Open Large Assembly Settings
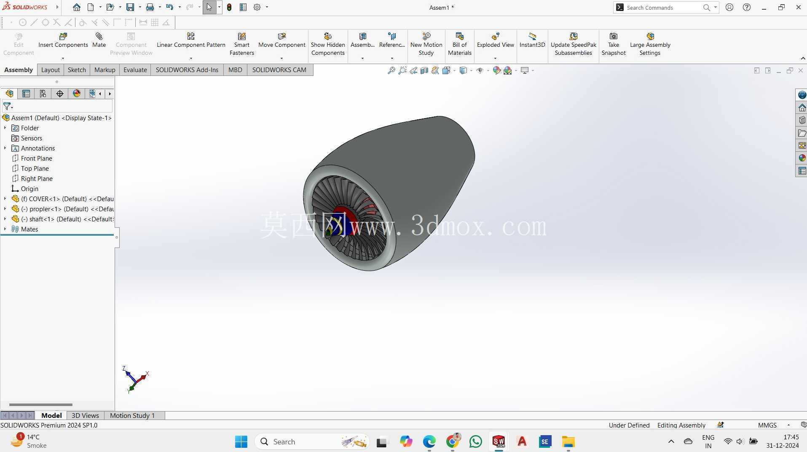 click(650, 44)
